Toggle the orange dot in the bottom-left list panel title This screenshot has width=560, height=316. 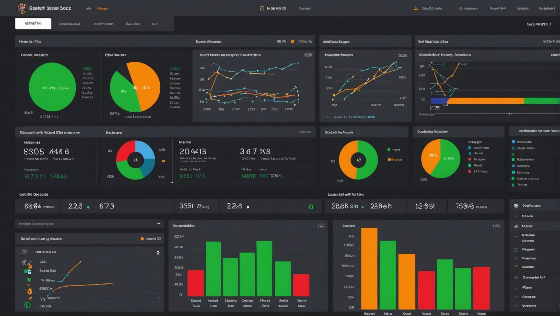click(142, 239)
